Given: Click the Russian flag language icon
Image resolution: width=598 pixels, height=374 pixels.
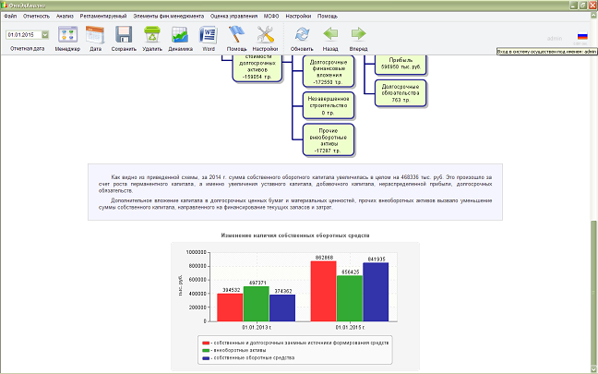Looking at the screenshot, I should (x=582, y=36).
